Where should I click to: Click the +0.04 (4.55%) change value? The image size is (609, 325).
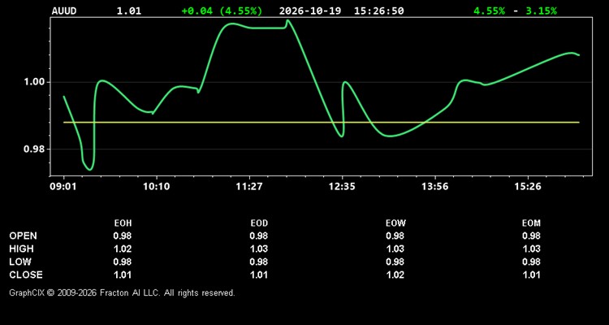[222, 11]
